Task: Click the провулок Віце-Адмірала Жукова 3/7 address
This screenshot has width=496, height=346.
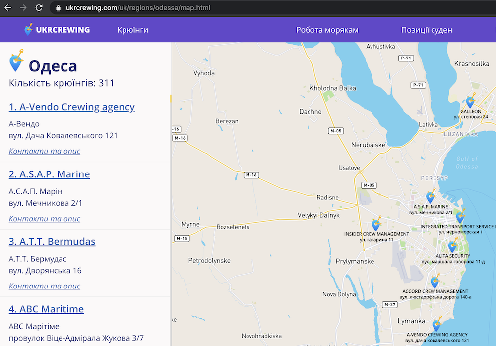Action: click(x=76, y=338)
